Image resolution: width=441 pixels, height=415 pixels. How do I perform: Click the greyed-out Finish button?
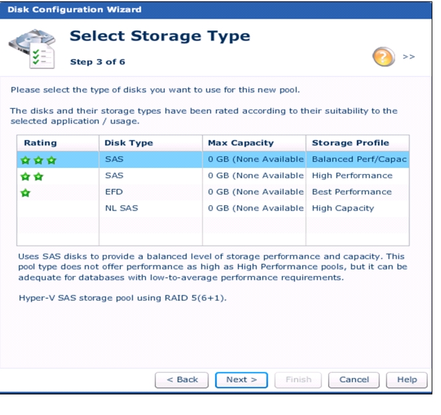298,380
